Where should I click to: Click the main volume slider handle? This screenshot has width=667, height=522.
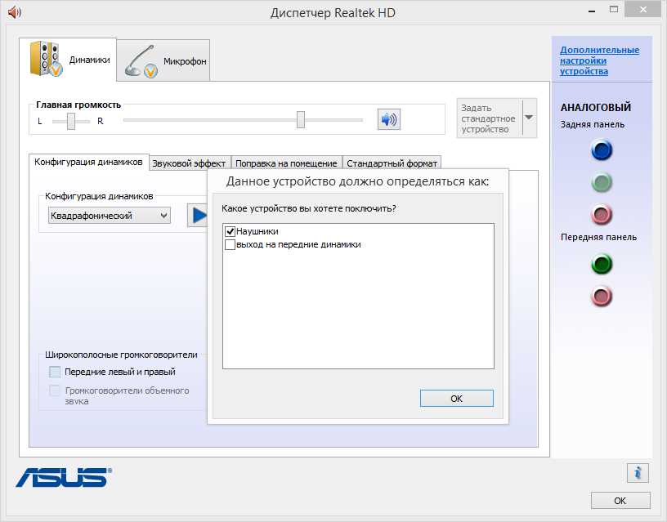301,120
